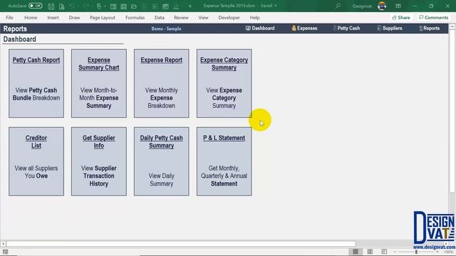Go to Suppliers in navigation bar
Image resolution: width=456 pixels, height=256 pixels.
point(390,28)
